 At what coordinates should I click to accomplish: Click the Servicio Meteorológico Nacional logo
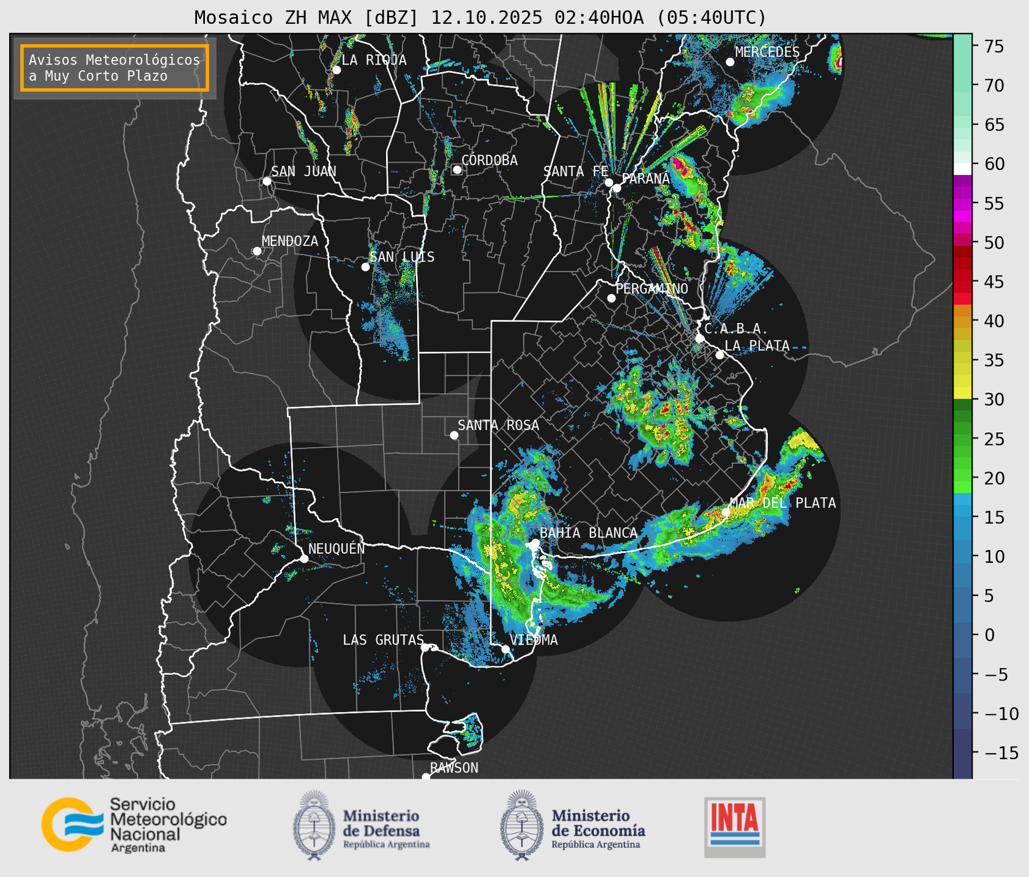coord(134,825)
